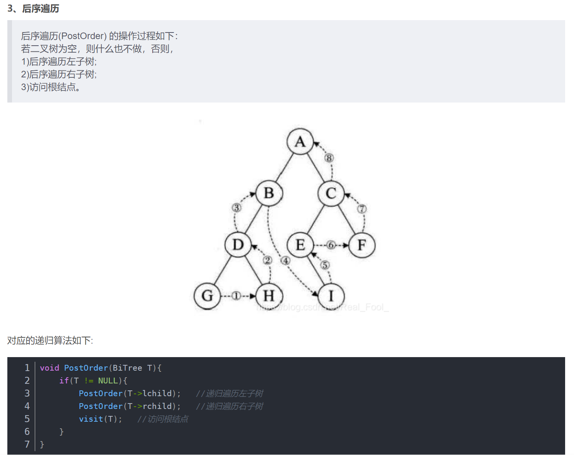Click the text "对应的递归算法如下:"

click(50, 340)
